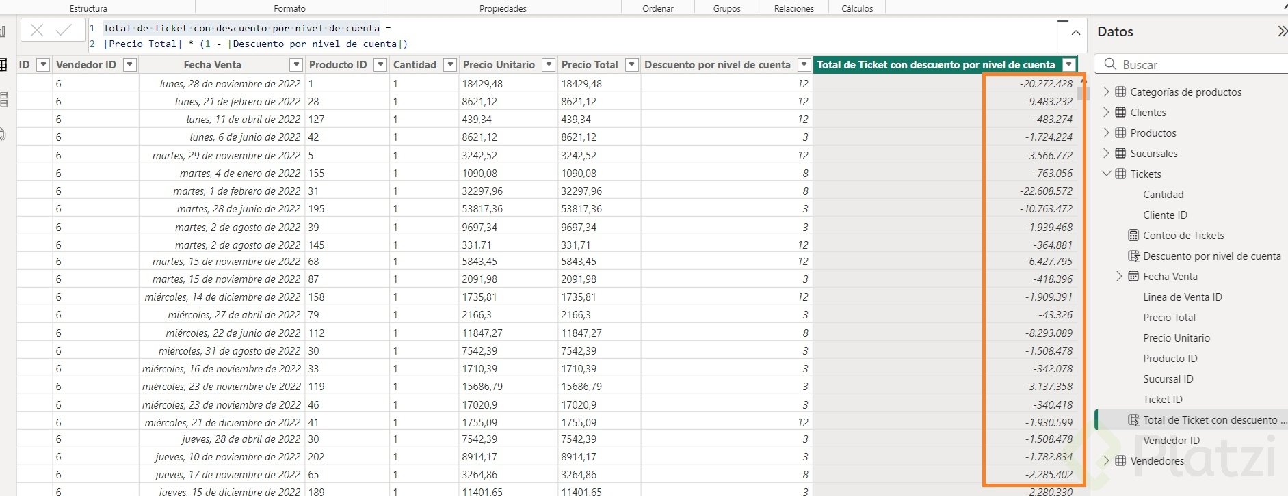Select Total de Ticket con descuento field in Datos

1215,420
